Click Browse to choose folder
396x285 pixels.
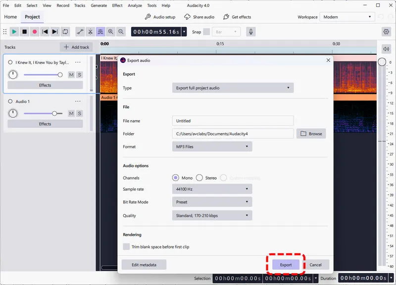(x=311, y=134)
